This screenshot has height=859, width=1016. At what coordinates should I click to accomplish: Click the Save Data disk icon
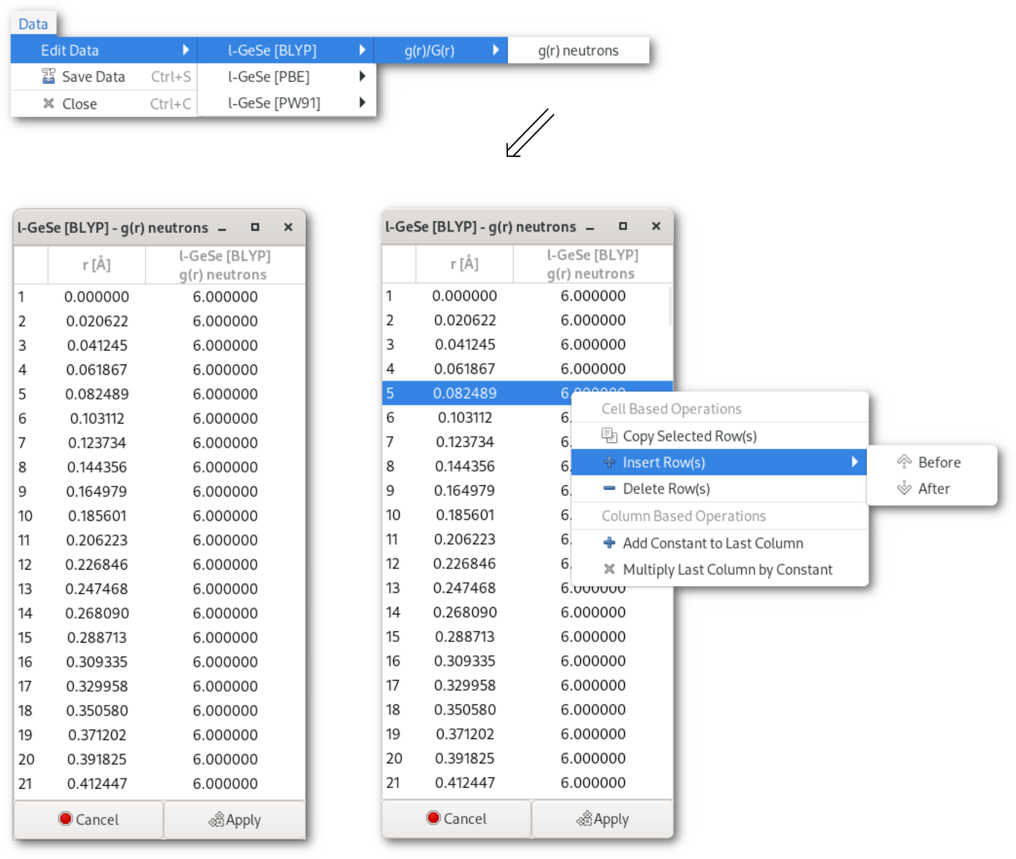tap(48, 77)
